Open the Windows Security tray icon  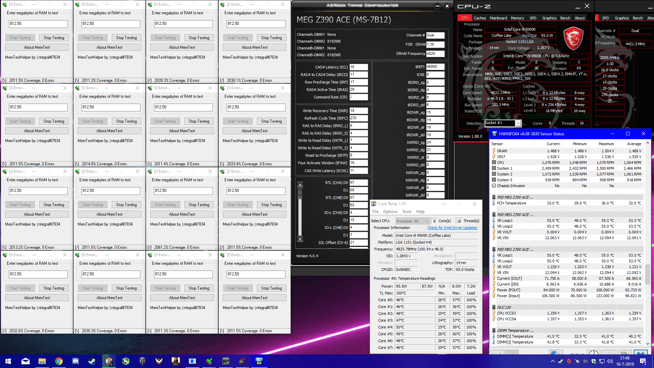pos(594,361)
